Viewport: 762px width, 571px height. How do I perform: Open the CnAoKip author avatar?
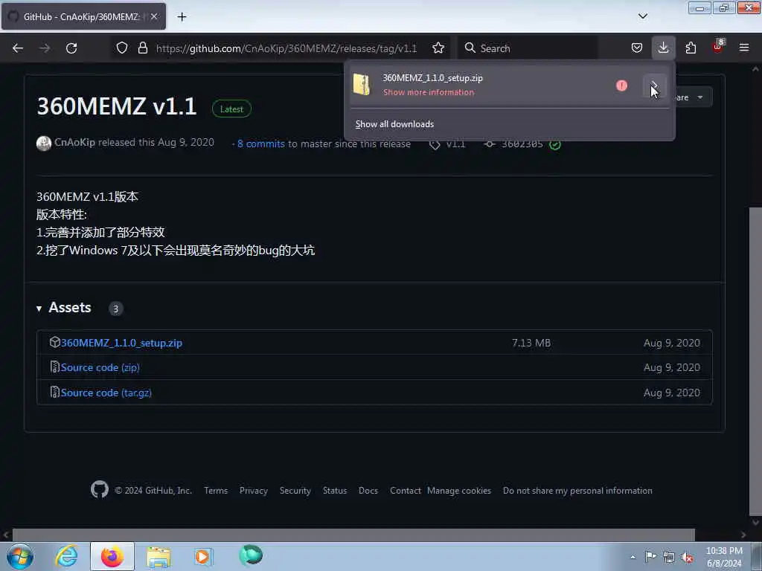(44, 143)
